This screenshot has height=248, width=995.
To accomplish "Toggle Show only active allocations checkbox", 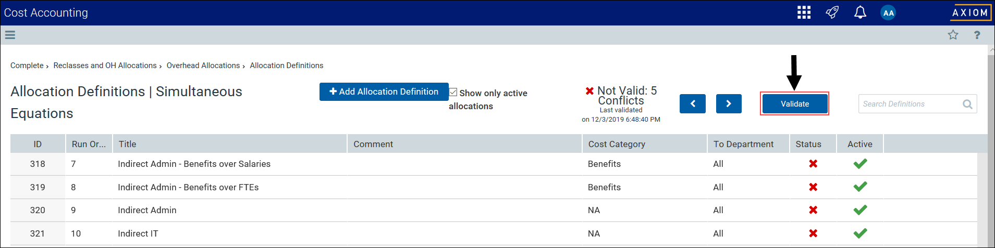I will (453, 92).
